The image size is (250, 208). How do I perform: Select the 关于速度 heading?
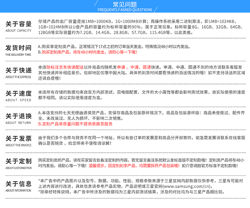pyautogui.click(x=18, y=93)
